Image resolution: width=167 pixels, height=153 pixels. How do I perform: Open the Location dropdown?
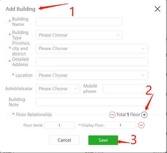coord(92,75)
